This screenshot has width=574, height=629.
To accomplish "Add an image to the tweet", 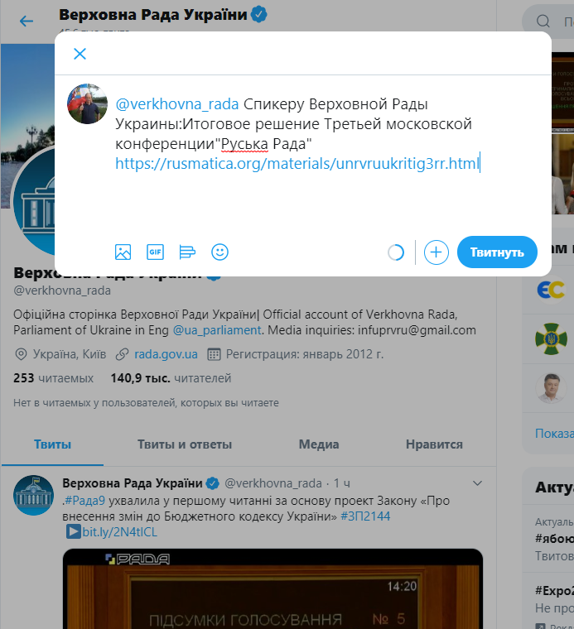I will pyautogui.click(x=123, y=252).
